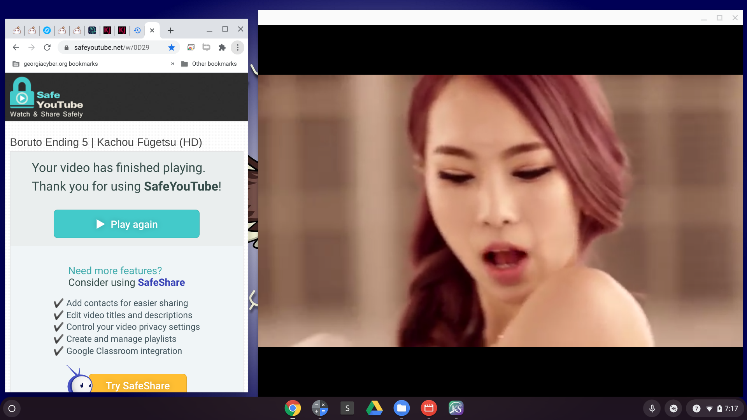This screenshot has height=420, width=747.
Task: Click "Need more features?" text
Action: (115, 271)
